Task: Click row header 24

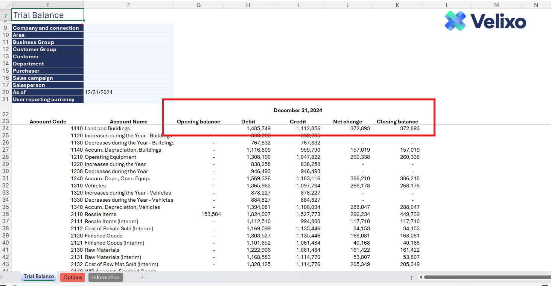Action: coord(5,128)
